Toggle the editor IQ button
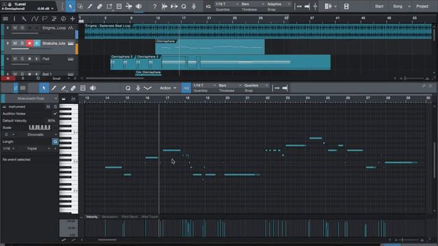This screenshot has width=438, height=246. (186, 88)
